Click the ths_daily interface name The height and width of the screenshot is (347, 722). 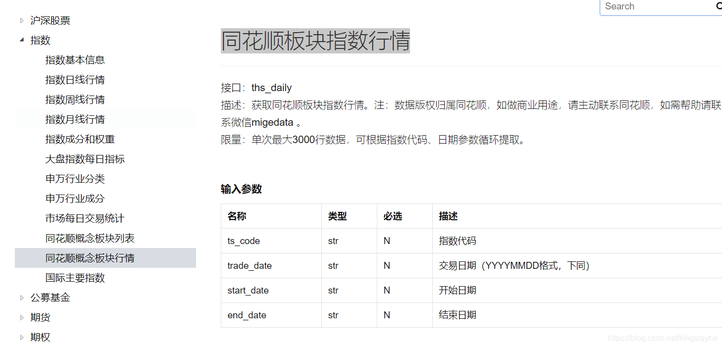coord(271,88)
